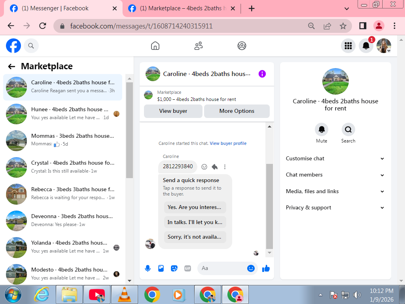
Task: Toggle the browser side panel icon
Action: tap(363, 26)
